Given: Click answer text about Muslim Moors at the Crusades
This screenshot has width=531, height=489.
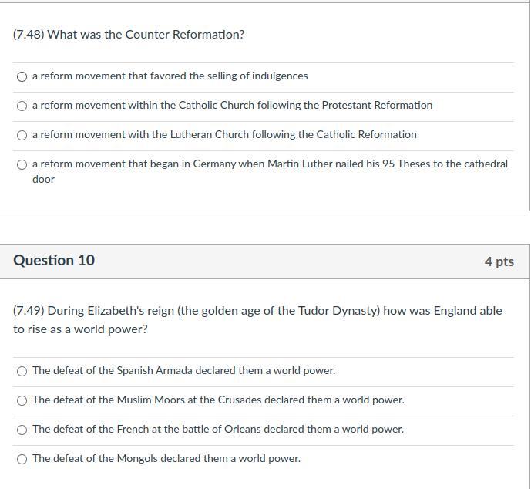Looking at the screenshot, I should [218, 400].
